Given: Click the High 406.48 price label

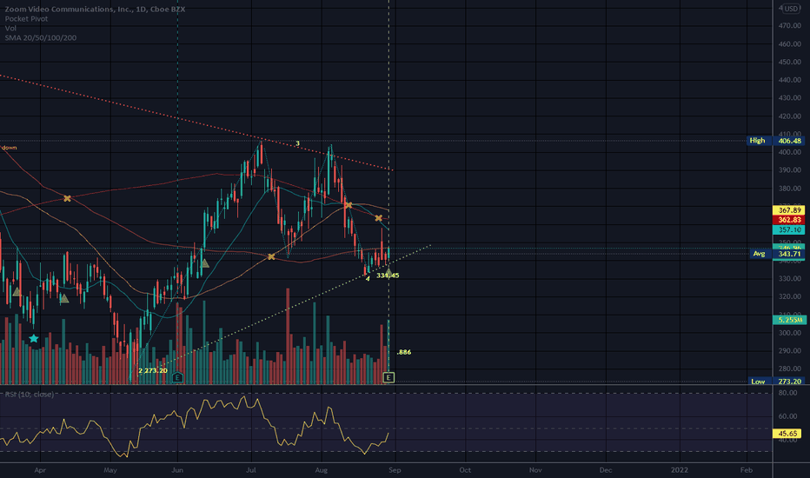Looking at the screenshot, I should click(775, 141).
